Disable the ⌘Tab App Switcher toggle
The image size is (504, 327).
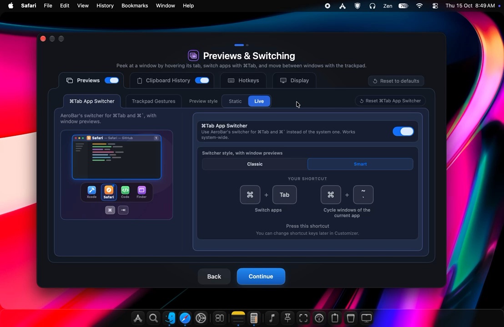403,131
